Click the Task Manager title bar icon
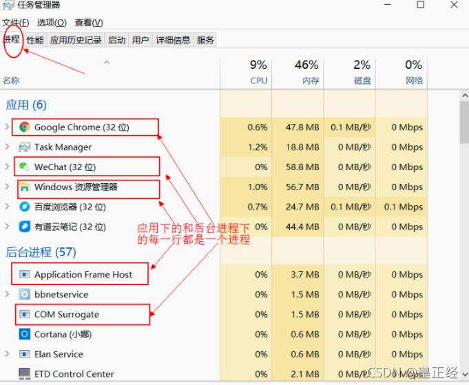The height and width of the screenshot is (385, 469). click(8, 5)
